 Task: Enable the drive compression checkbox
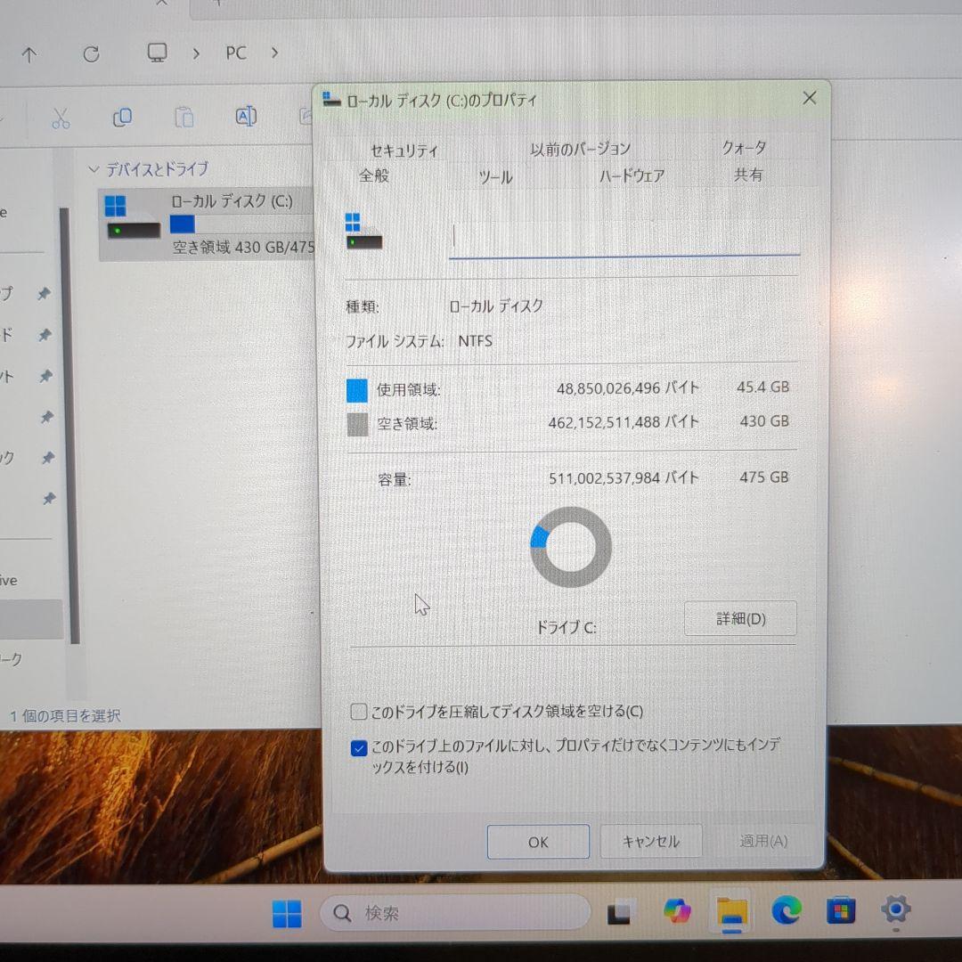359,712
